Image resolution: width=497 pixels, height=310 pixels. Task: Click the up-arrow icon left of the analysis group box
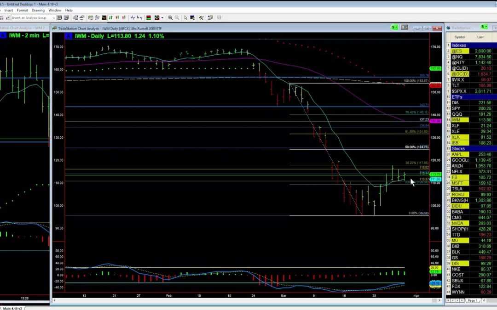click(x=7, y=18)
